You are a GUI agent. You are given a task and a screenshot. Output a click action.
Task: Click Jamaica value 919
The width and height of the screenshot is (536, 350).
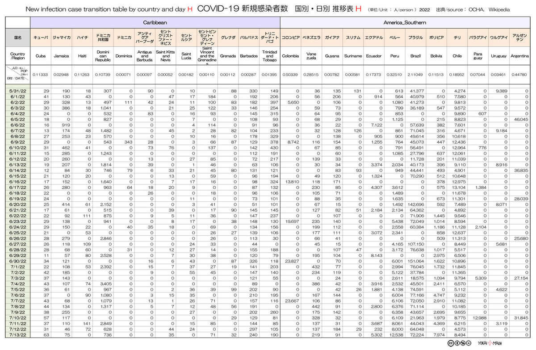(x=66, y=125)
